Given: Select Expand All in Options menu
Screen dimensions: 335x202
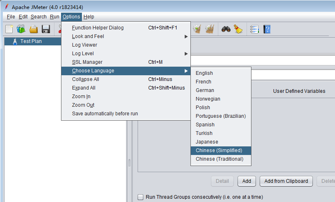Looking at the screenshot, I should coord(126,88).
